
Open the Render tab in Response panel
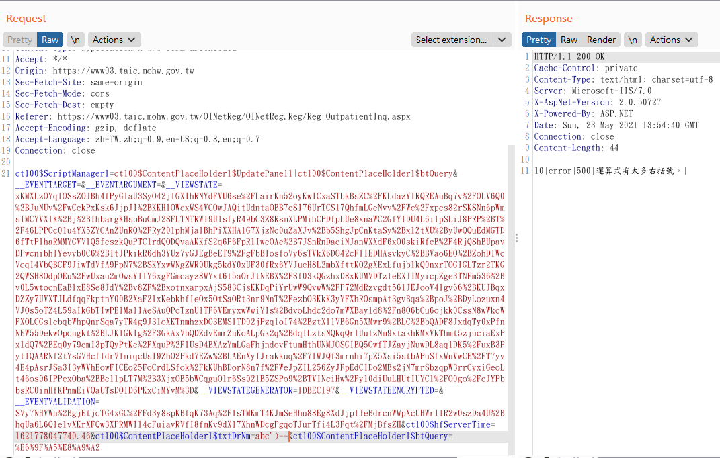click(601, 40)
